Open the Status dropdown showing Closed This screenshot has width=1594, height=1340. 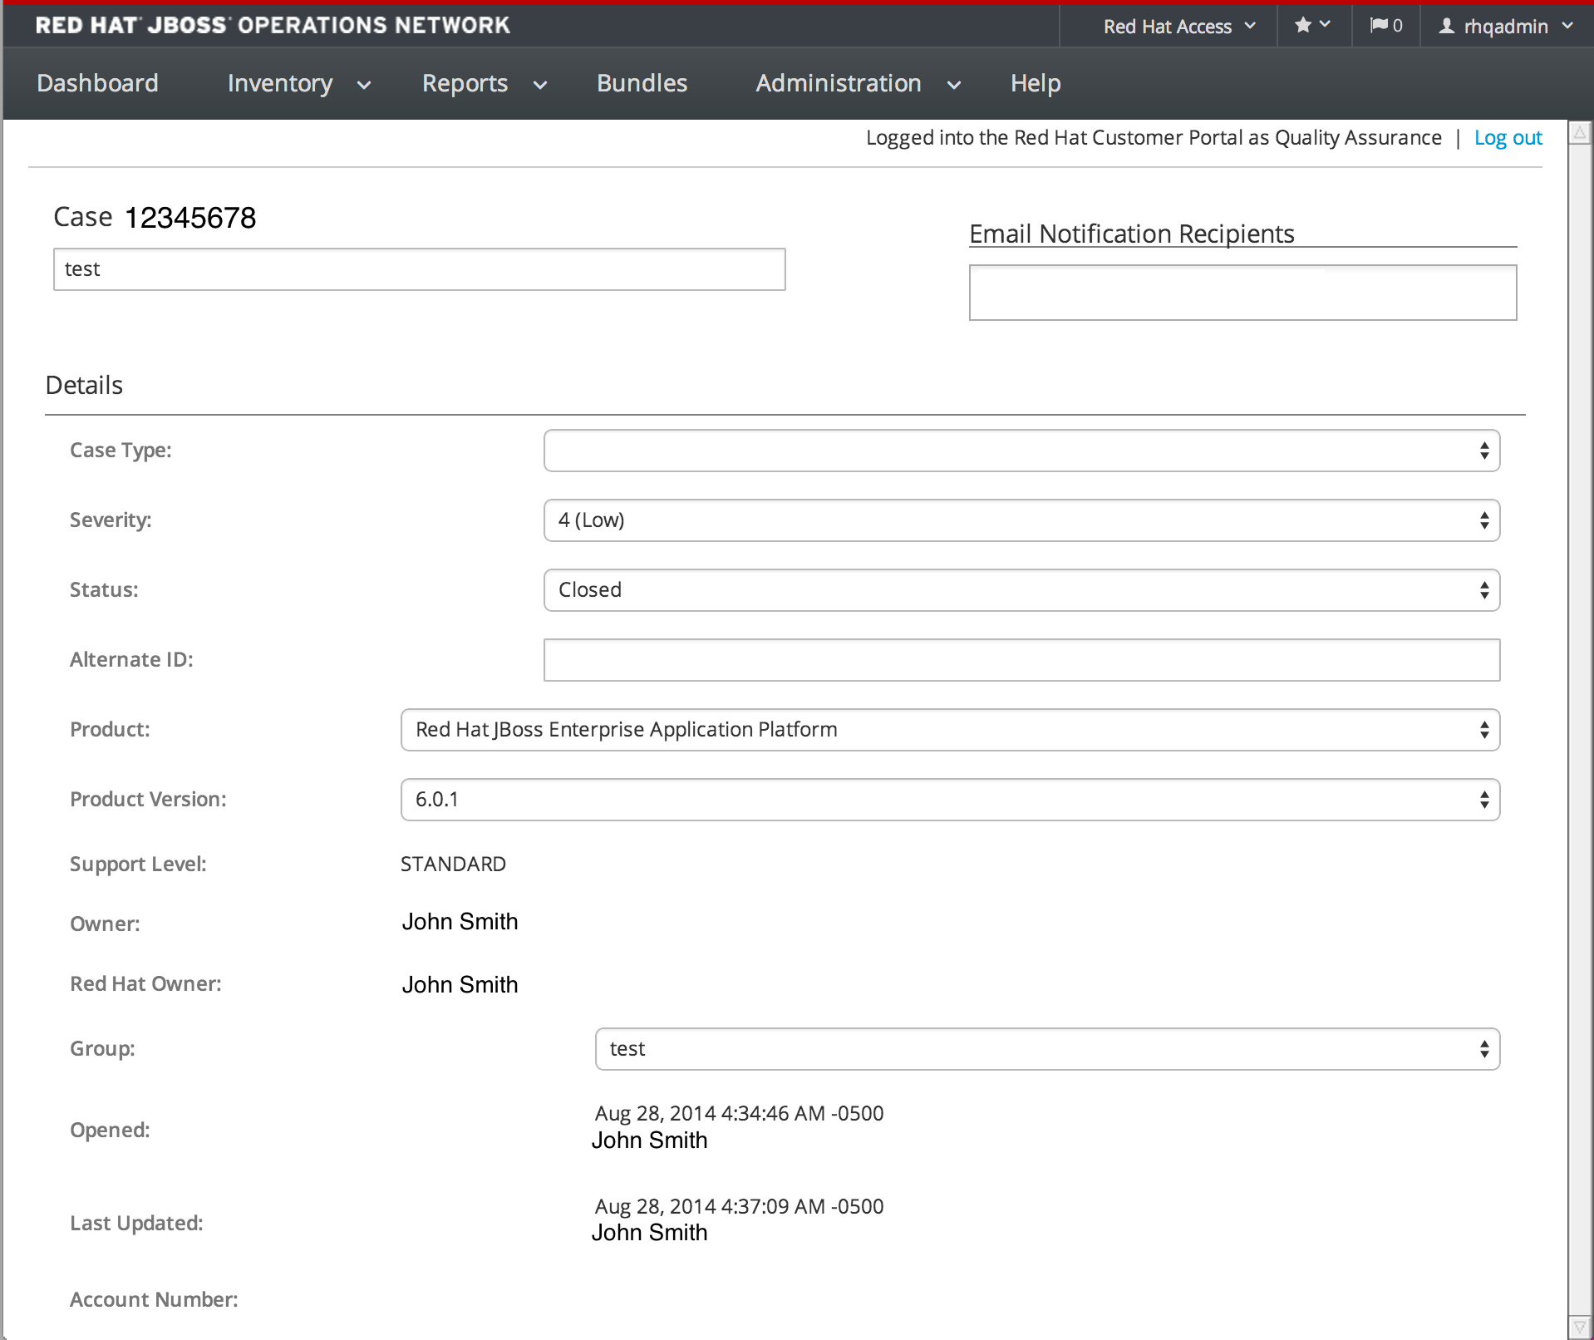[x=1021, y=590]
